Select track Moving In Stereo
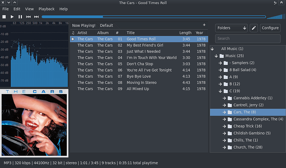Image resolution: width=286 pixels, height=168 pixels. coord(139,83)
